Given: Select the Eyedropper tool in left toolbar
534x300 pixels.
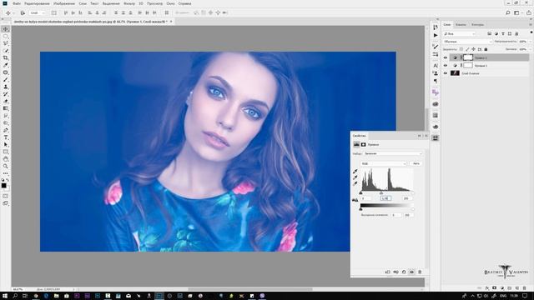Looking at the screenshot, I should pyautogui.click(x=6, y=65).
